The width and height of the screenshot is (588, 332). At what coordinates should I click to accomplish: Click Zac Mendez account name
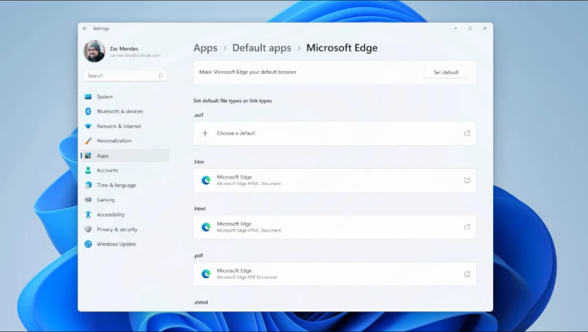pyautogui.click(x=124, y=49)
